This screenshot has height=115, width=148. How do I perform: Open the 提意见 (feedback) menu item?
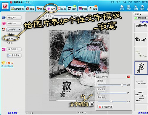(x=137, y=2)
